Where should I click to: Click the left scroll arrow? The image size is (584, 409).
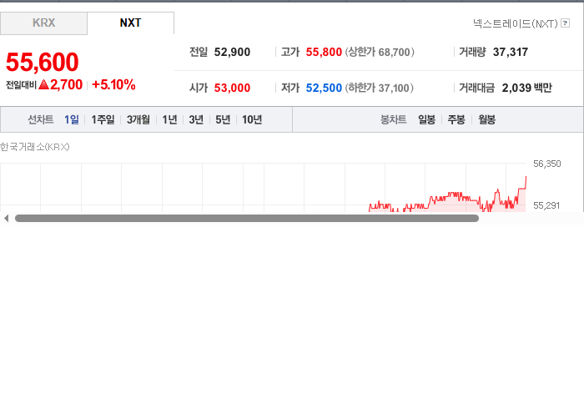6,219
